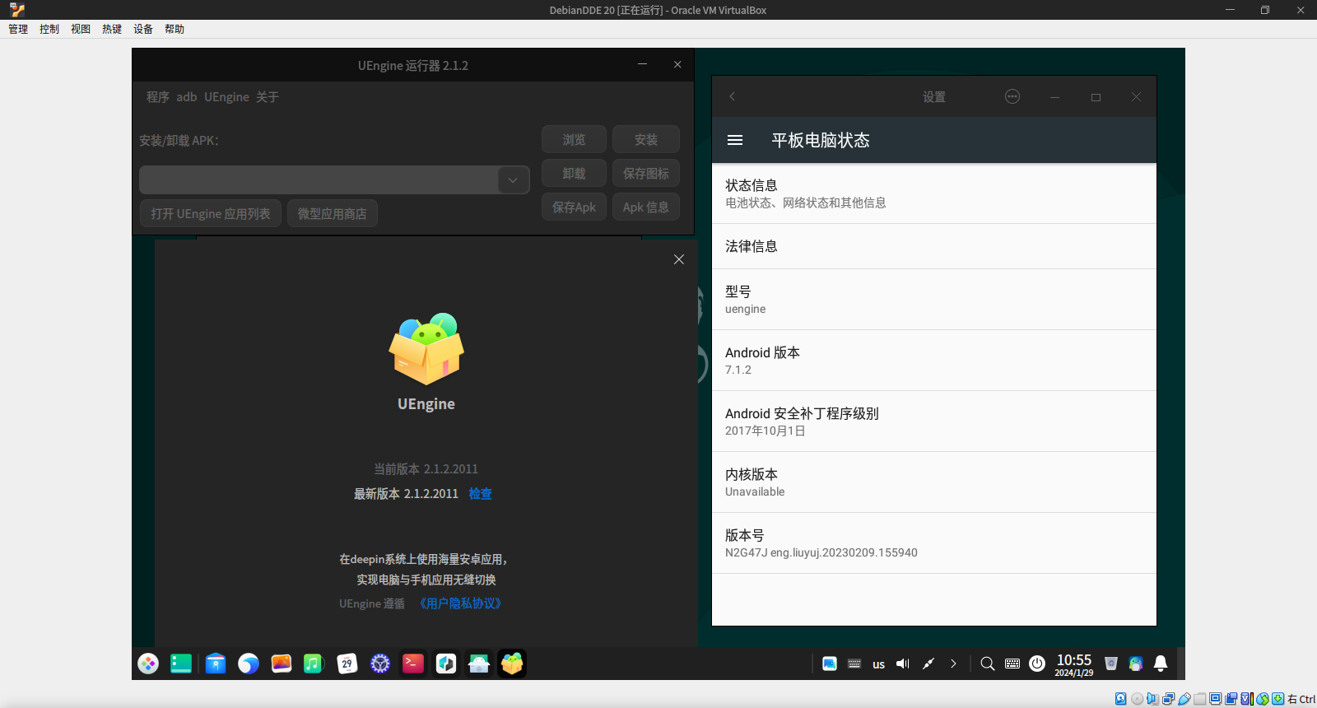Click the 内核版本 Unavailable row
Viewport: 1317px width, 708px height.
pos(934,482)
